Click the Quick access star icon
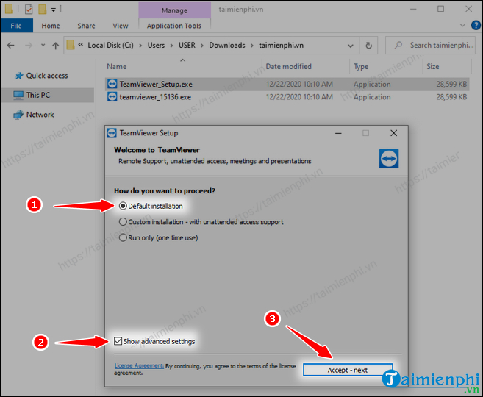This screenshot has width=483, height=397. (19, 76)
